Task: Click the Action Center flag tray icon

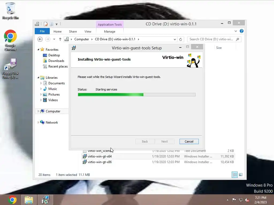Action: coord(234,200)
